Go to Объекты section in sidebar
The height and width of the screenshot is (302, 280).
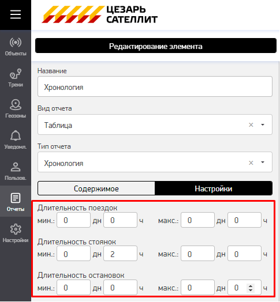(16, 47)
